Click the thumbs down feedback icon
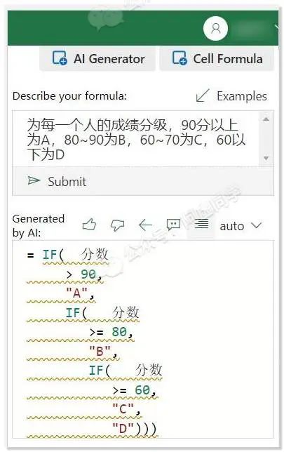The image size is (284, 452). tap(118, 225)
